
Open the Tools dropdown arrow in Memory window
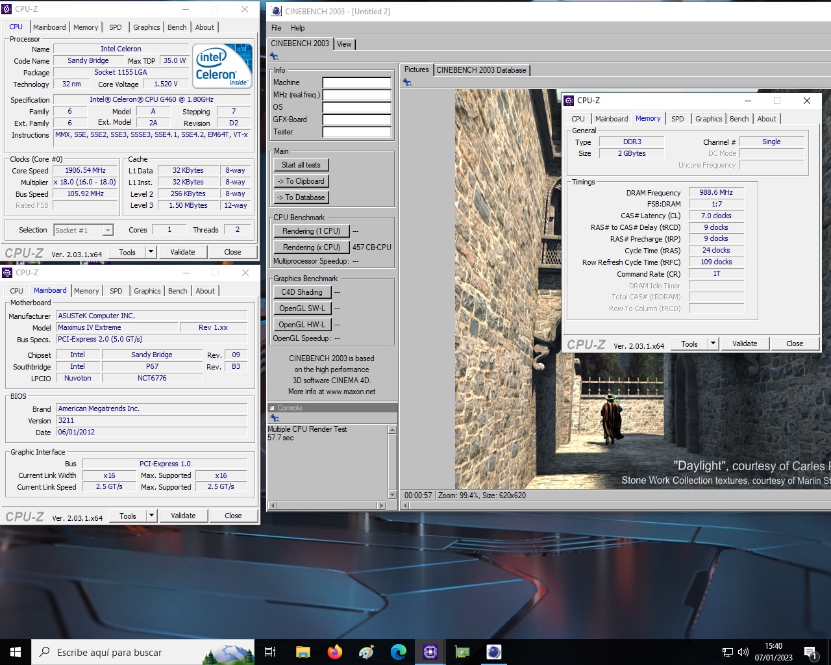pos(713,344)
